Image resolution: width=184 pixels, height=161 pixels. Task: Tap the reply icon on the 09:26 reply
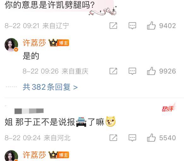tap(132, 71)
